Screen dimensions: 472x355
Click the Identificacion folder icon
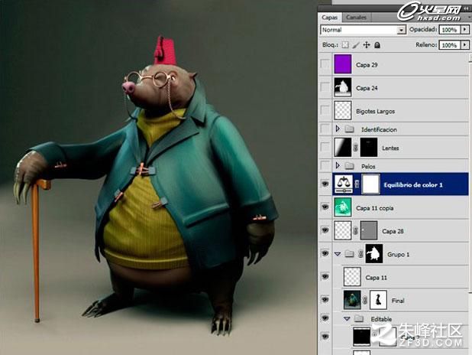tap(349, 129)
